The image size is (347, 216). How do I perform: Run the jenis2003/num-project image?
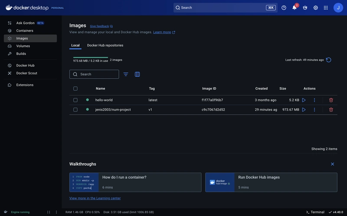[x=304, y=110]
